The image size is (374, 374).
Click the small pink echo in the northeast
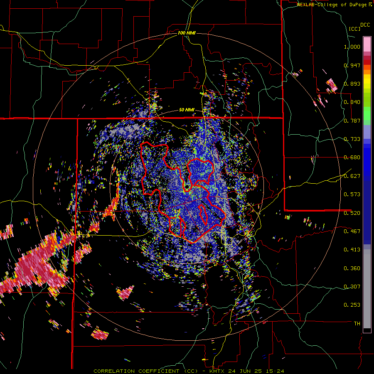[x=332, y=85]
